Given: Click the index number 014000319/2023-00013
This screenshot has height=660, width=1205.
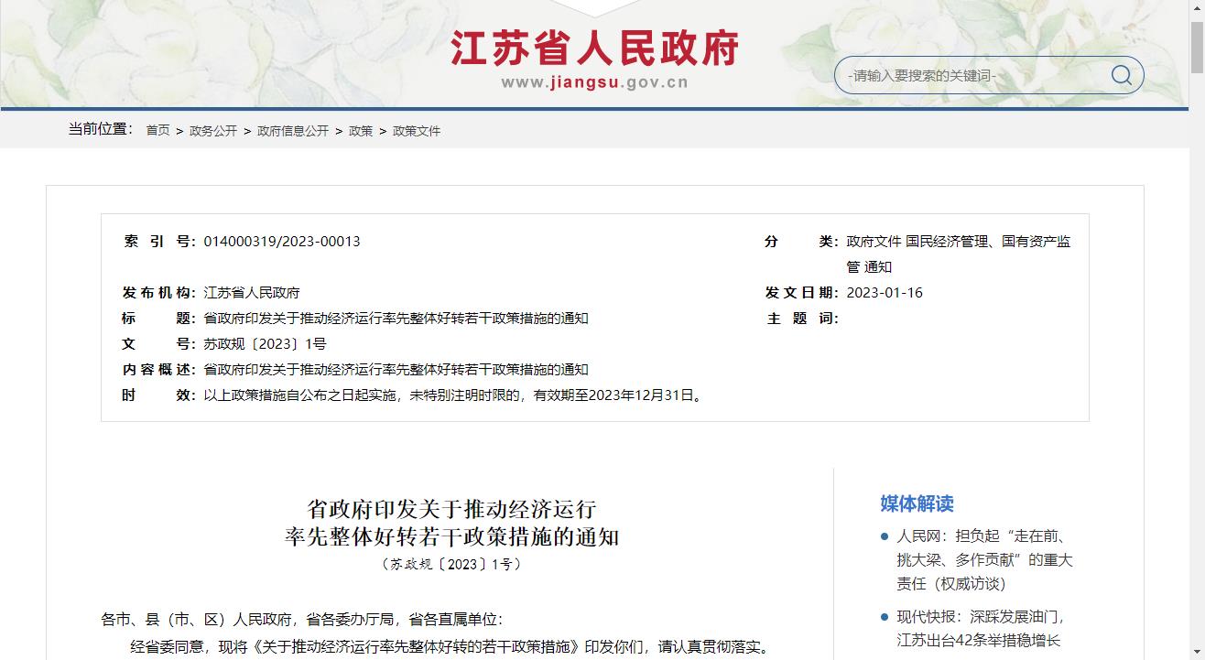Looking at the screenshot, I should 282,242.
